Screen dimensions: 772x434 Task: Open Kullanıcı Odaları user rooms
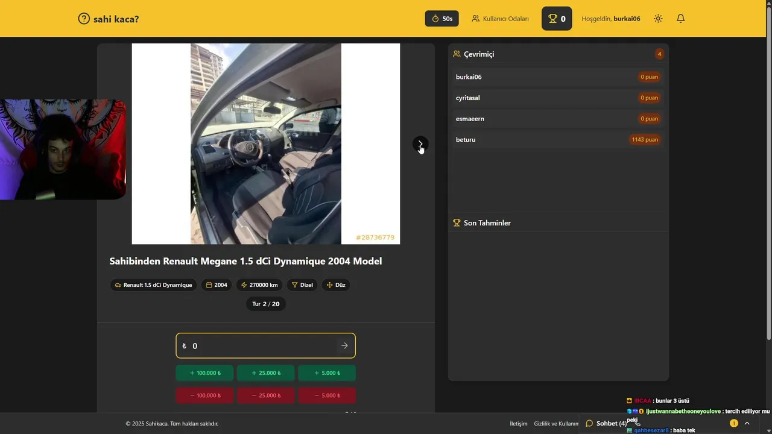pos(500,19)
